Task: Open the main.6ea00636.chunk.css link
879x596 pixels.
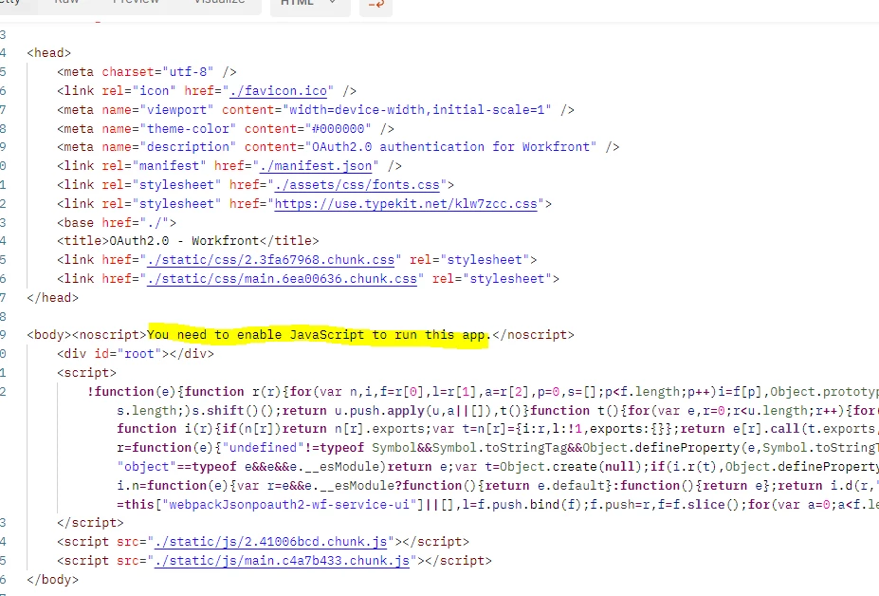Action: point(282,279)
